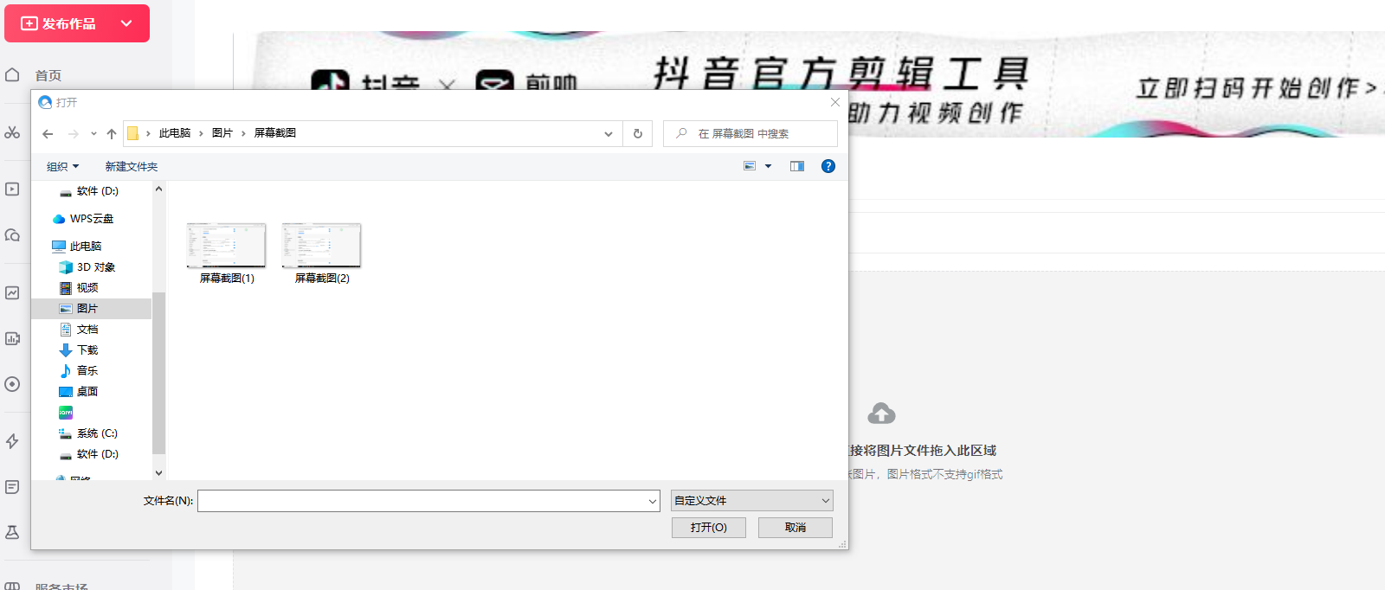Click the scissors icon in left sidebar

(12, 132)
